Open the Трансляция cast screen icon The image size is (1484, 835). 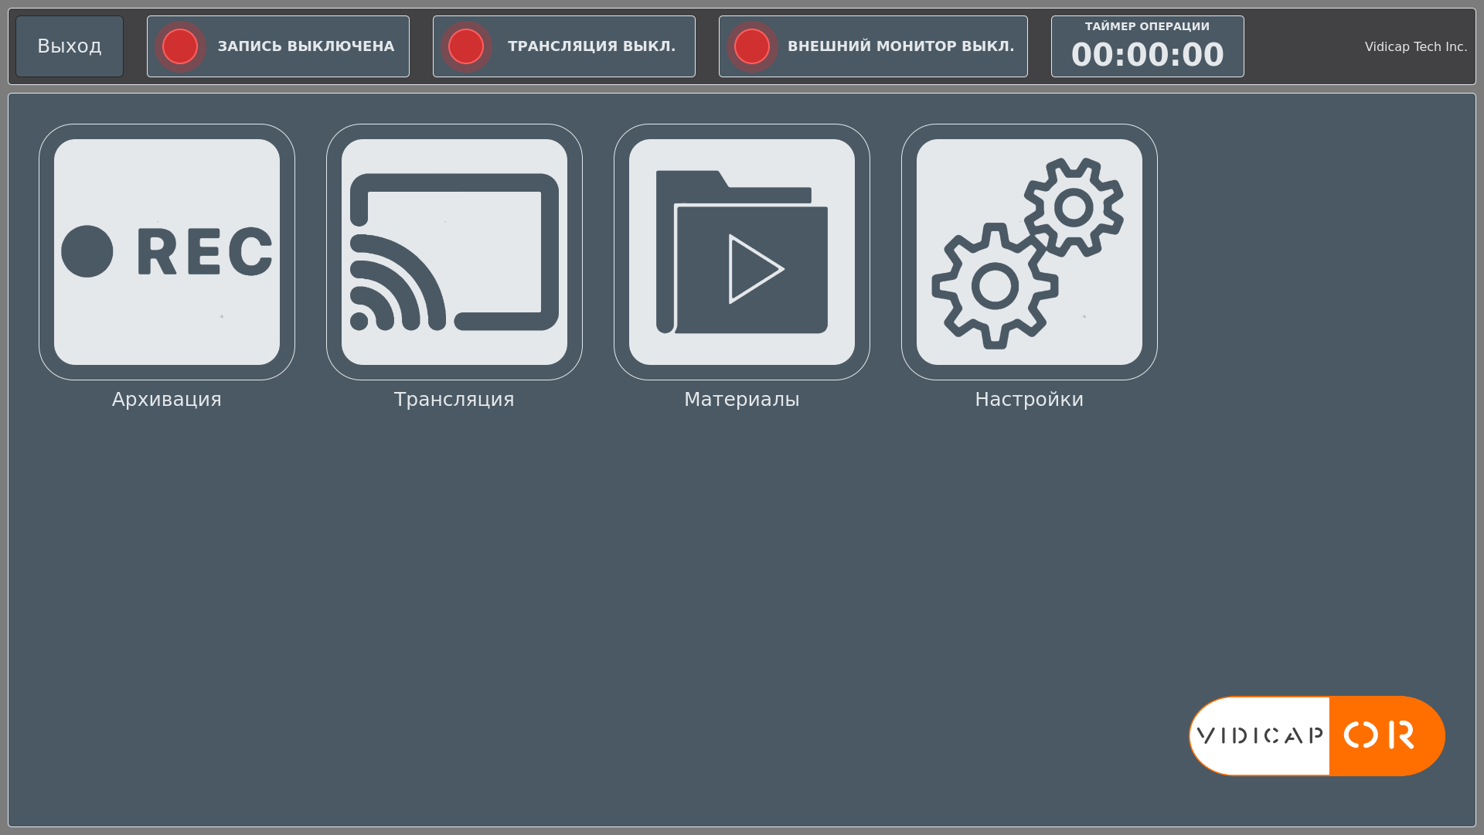(454, 252)
